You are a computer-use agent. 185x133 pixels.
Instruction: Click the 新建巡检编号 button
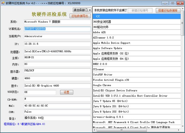coord(140,11)
